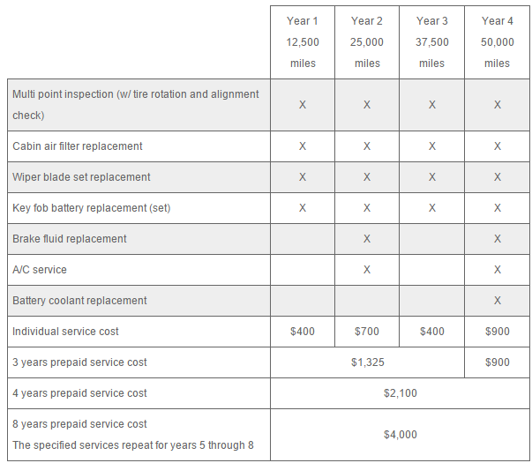Click the Wiper blade set replacement label
Viewport: 532px width, 463px height.
(81, 177)
